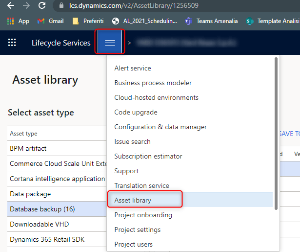Image resolution: width=300 pixels, height=252 pixels.
Task: Select BPM artifact asset type
Action: (28, 148)
